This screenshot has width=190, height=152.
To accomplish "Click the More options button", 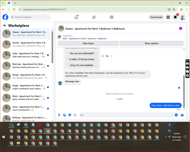I will tap(152, 43).
